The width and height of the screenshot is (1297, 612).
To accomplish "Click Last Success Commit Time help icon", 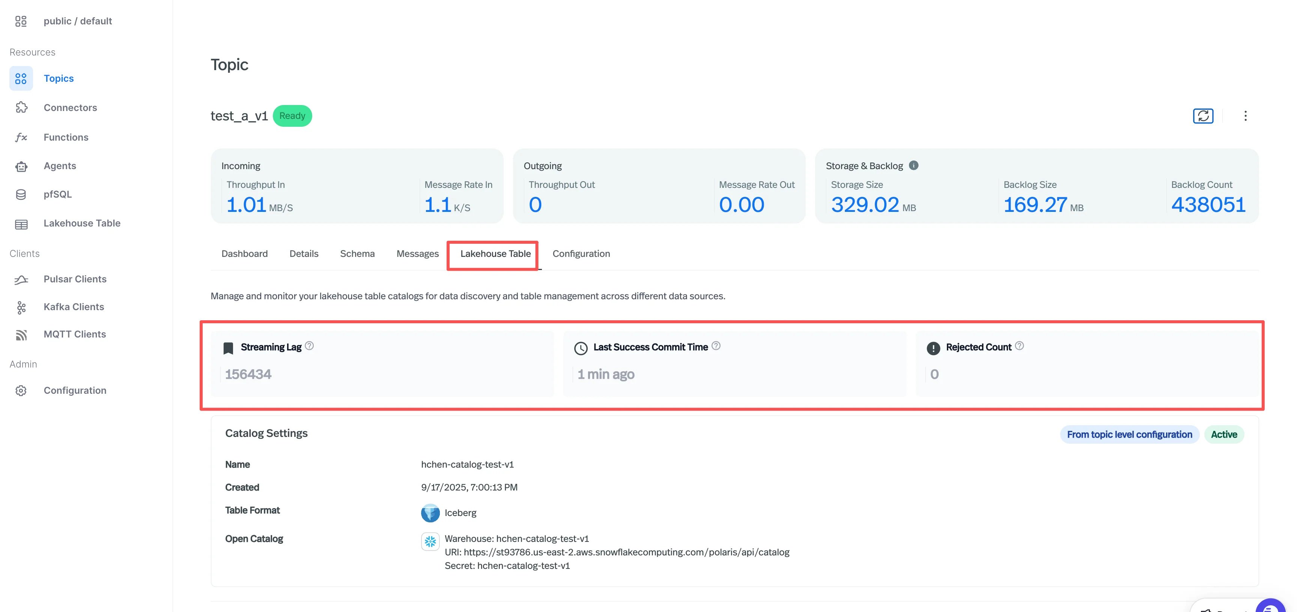I will pos(716,346).
